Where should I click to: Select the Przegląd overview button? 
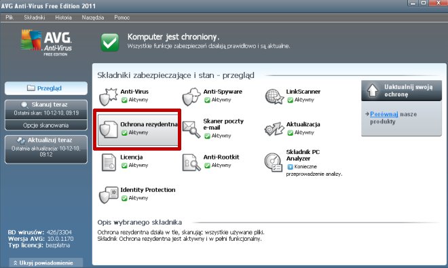[46, 88]
